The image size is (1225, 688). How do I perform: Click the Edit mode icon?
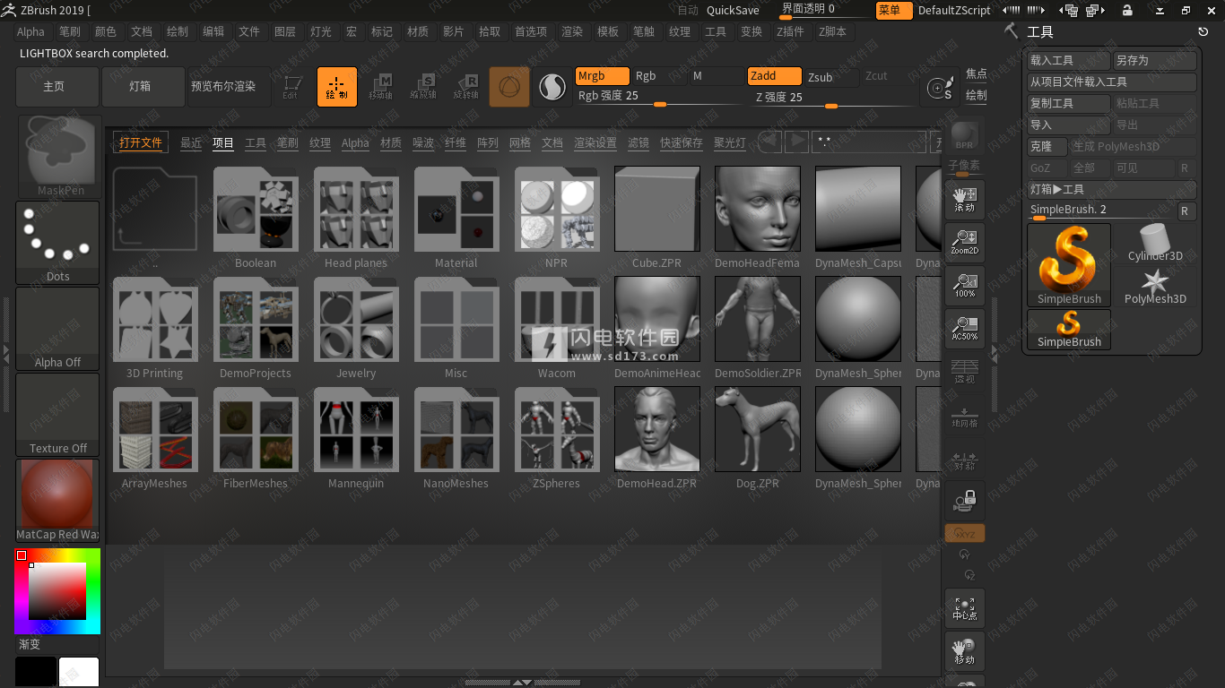[x=291, y=87]
